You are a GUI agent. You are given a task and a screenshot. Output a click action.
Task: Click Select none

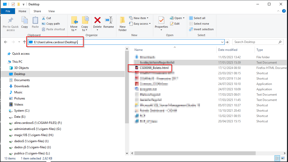click(199, 24)
